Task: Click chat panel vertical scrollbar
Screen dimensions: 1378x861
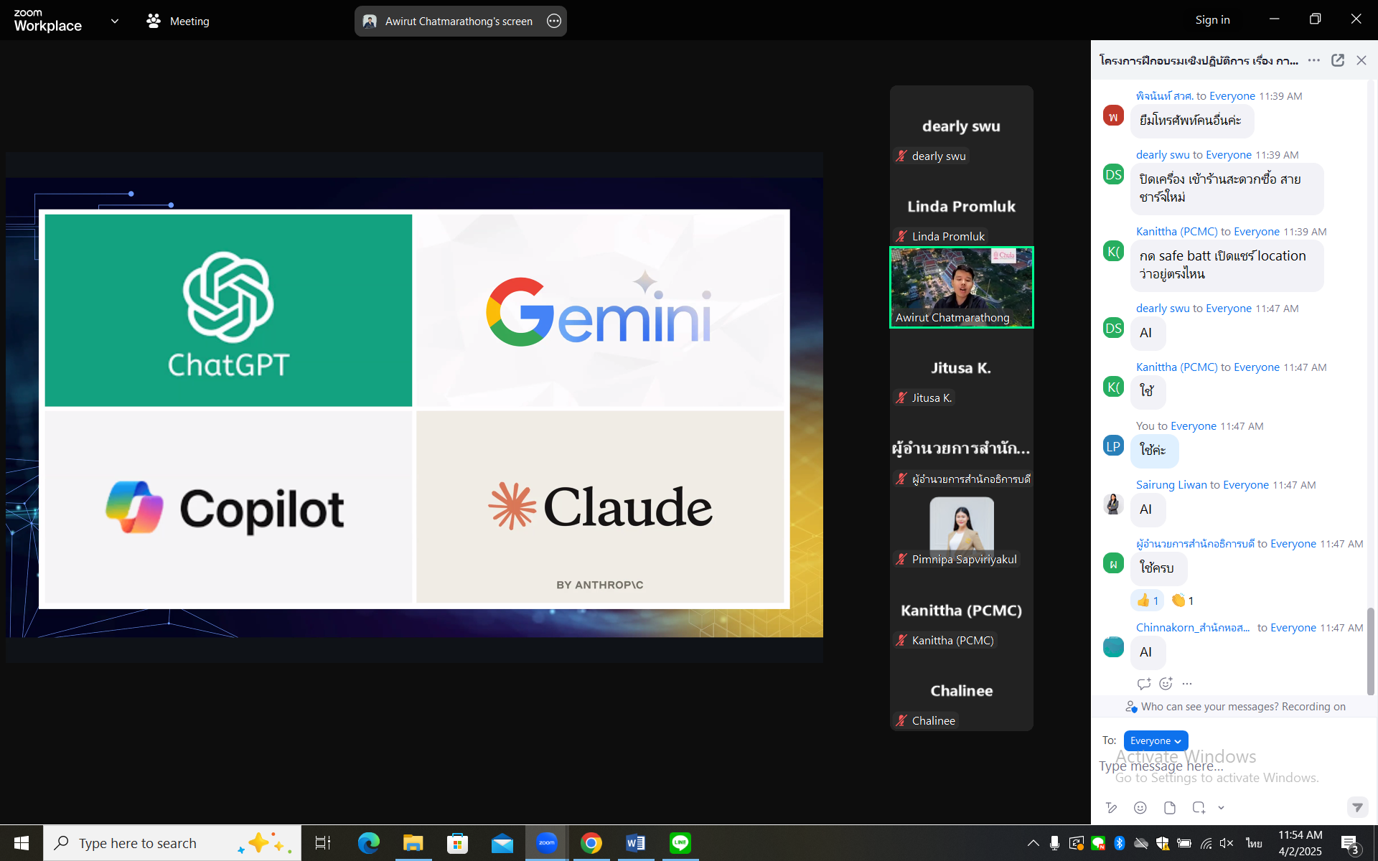Action: coord(1370,651)
